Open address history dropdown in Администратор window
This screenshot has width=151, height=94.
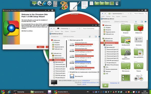tap(128, 14)
